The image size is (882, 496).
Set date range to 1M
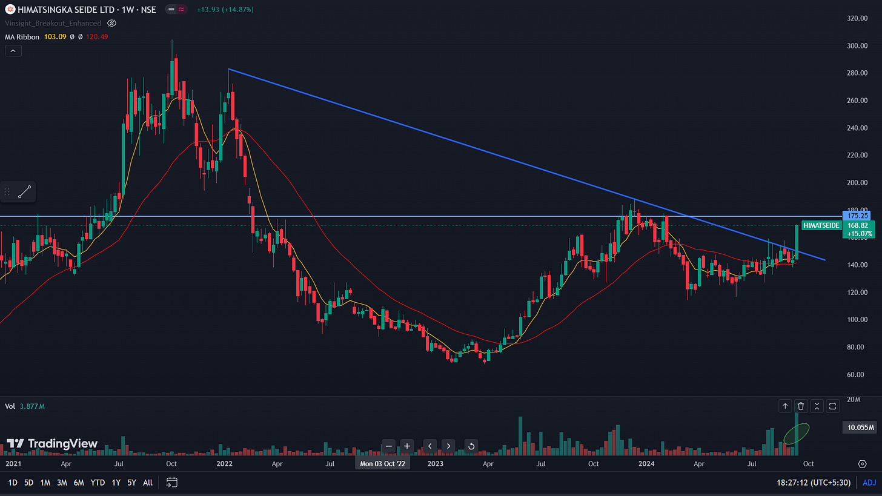[x=45, y=483]
